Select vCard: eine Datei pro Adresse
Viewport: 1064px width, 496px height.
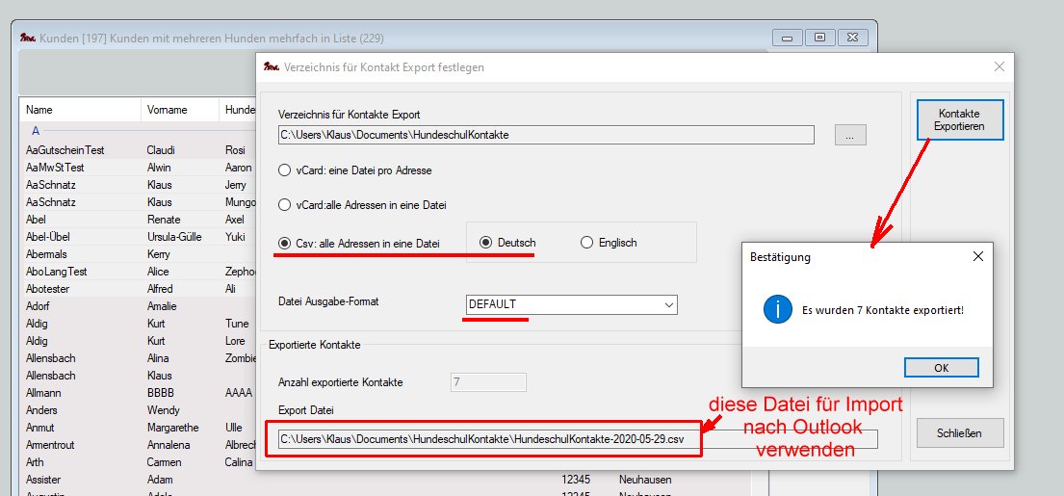[x=284, y=170]
